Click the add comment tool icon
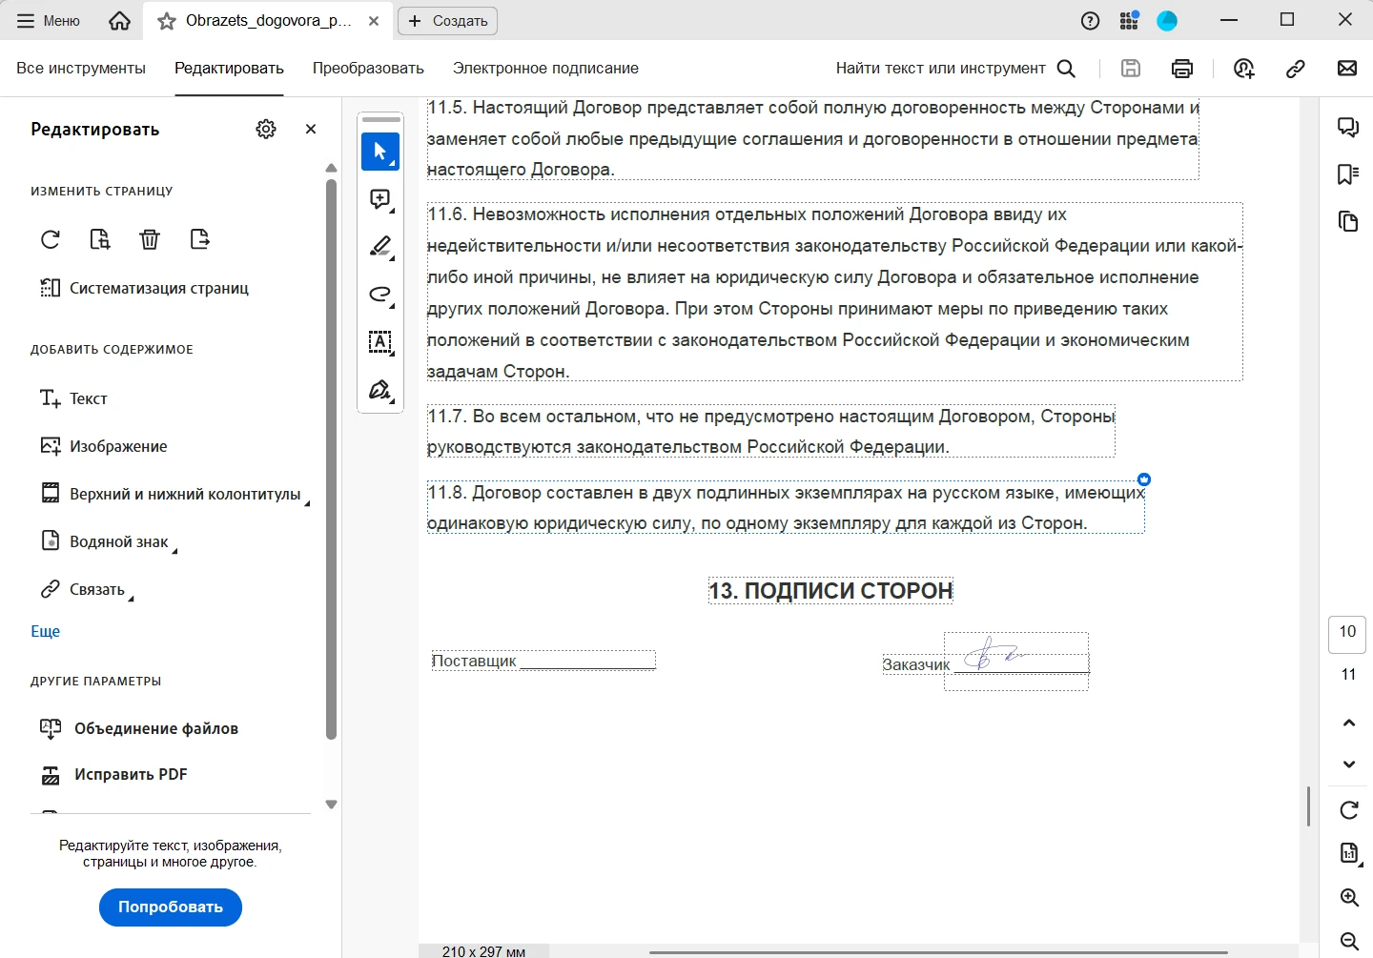 point(380,199)
